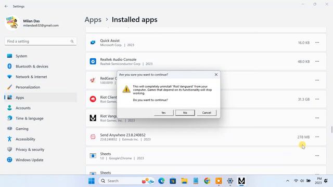Open Gaming settings
333x187 pixels.
click(x=41, y=129)
